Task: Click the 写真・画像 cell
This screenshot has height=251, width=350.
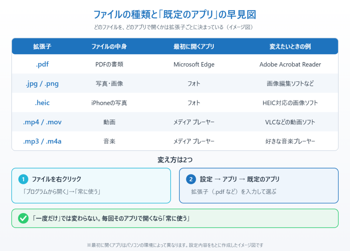Action: pyautogui.click(x=109, y=83)
